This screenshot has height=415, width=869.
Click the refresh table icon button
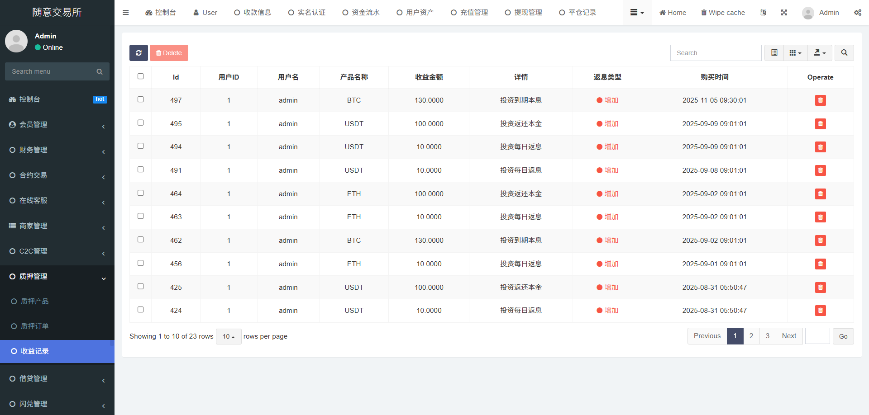coord(138,53)
